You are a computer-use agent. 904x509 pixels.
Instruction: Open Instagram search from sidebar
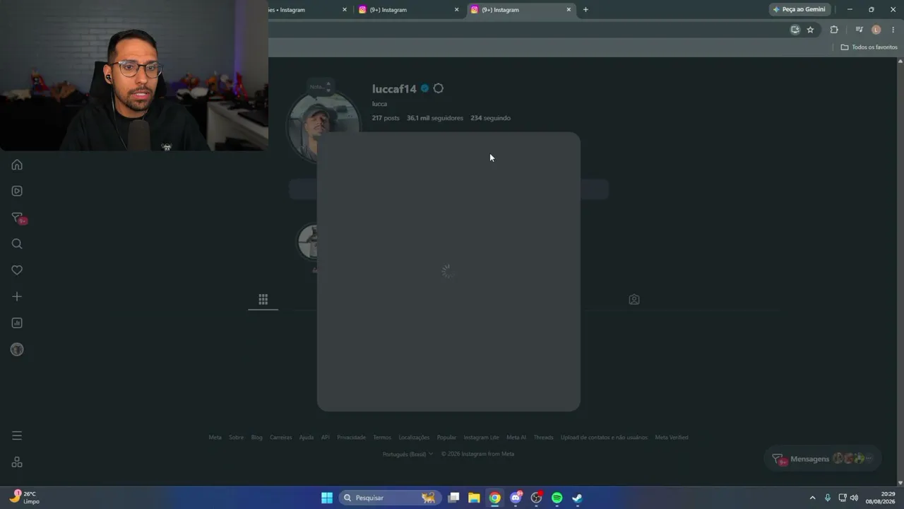17,244
